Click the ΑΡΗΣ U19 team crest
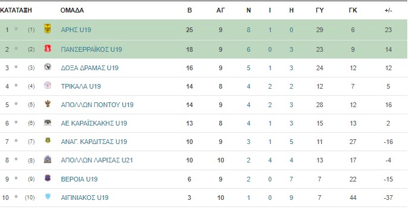 (48, 29)
